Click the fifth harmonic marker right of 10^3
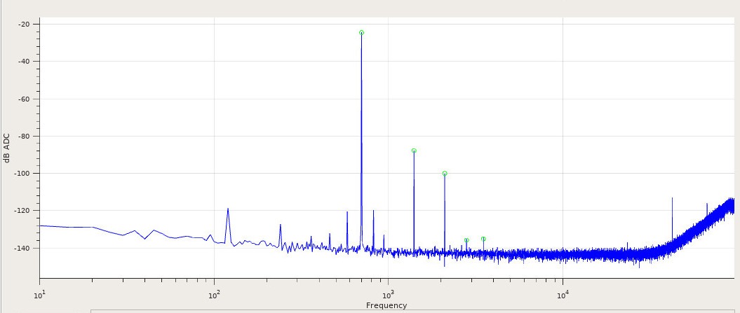The width and height of the screenshot is (740, 313). pos(483,239)
